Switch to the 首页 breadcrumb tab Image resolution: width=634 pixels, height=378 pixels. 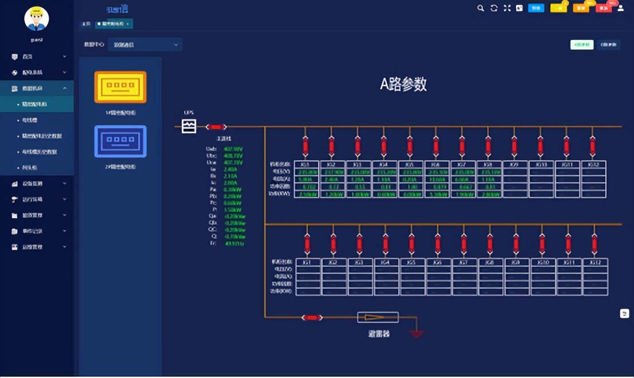pos(86,23)
